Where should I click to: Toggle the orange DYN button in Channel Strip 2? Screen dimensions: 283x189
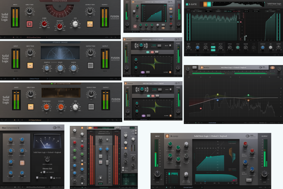click(126, 148)
